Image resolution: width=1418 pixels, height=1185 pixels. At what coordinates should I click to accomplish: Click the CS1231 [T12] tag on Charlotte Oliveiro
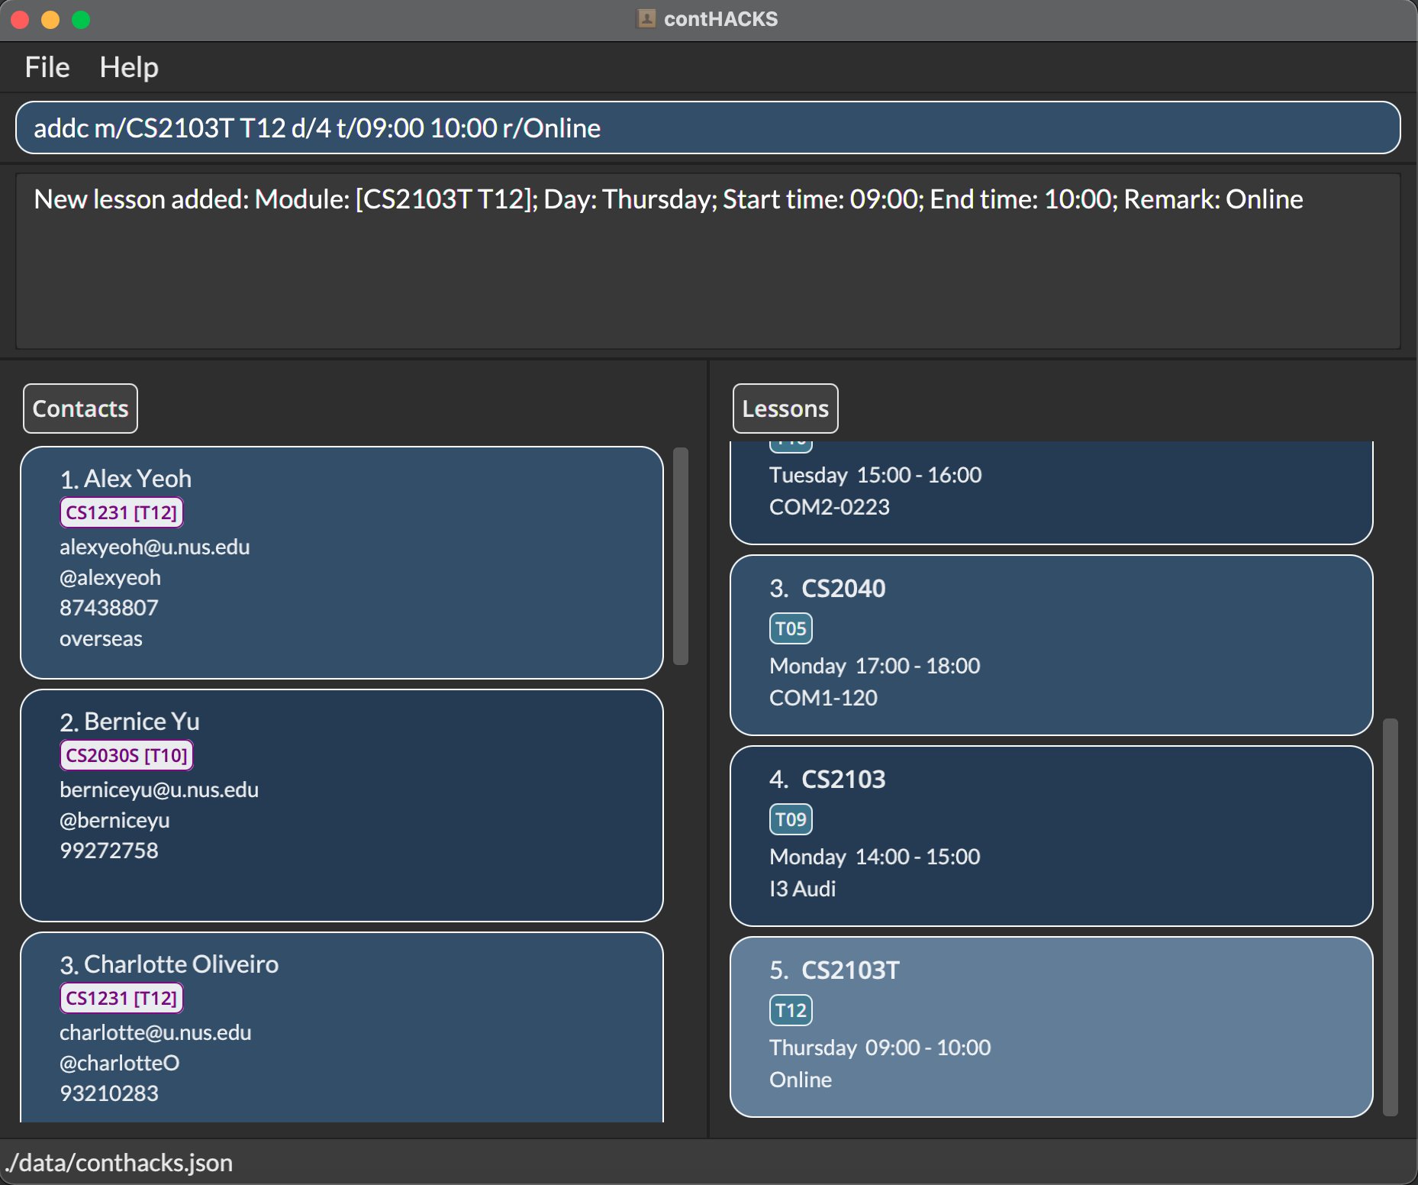121,998
